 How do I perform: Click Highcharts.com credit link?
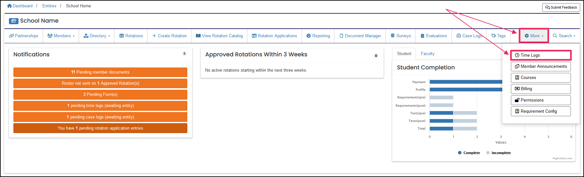click(x=562, y=158)
